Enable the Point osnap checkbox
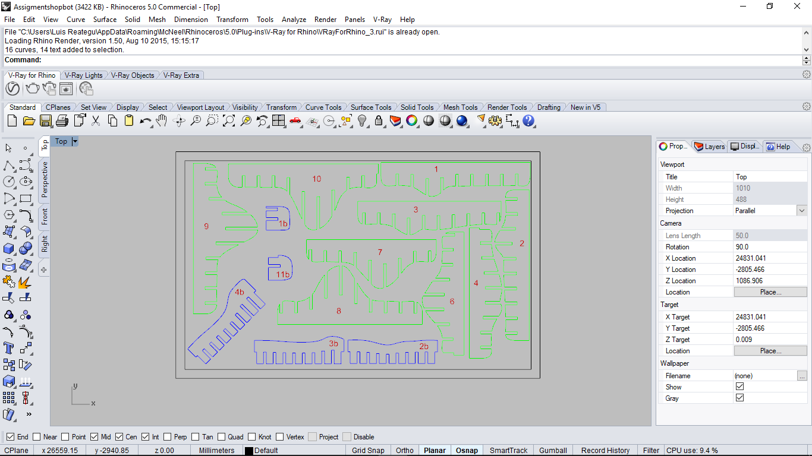This screenshot has height=456, width=812. click(65, 437)
